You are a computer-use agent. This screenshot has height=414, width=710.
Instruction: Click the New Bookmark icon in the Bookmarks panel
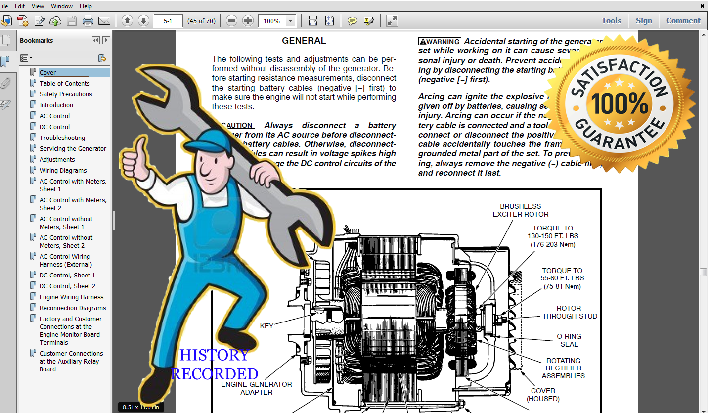click(102, 58)
